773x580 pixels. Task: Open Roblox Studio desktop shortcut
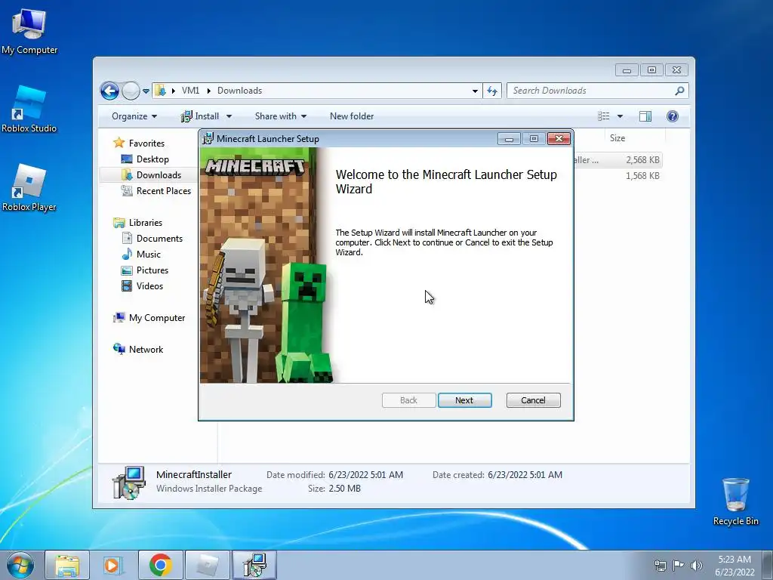pyautogui.click(x=29, y=109)
